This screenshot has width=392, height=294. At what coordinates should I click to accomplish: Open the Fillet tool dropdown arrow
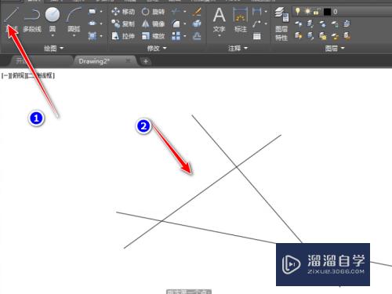[x=185, y=24]
